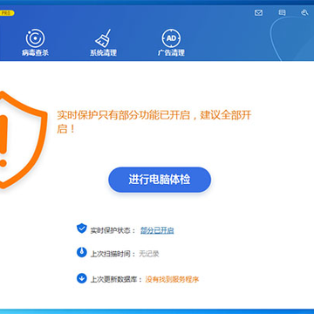314x314 pixels.
Task: Open the 广告清理 AD removal section
Action: (171, 43)
